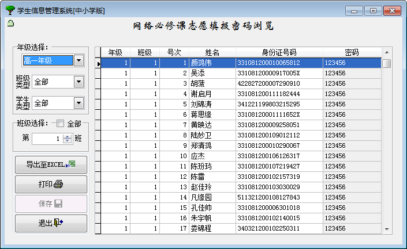Image resolution: width=407 pixels, height=249 pixels.
Task: Click the 身份证号码 column header
Action: pos(279,53)
